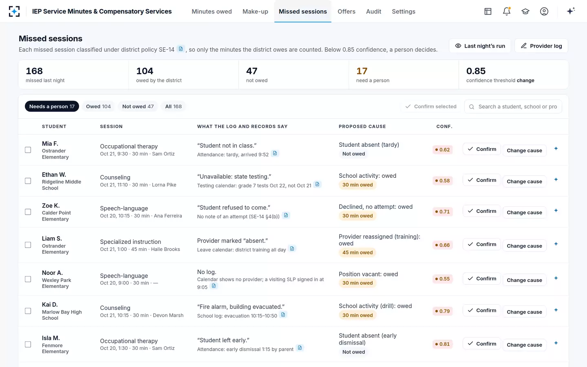Click sparkle icon in Kai D. row
Screen dimensions: 587x367
click(x=556, y=310)
